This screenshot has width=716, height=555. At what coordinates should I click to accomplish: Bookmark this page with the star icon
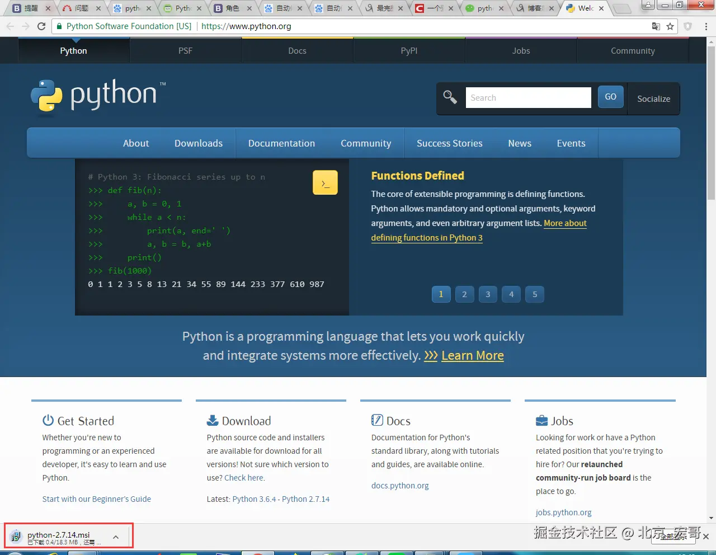point(670,26)
